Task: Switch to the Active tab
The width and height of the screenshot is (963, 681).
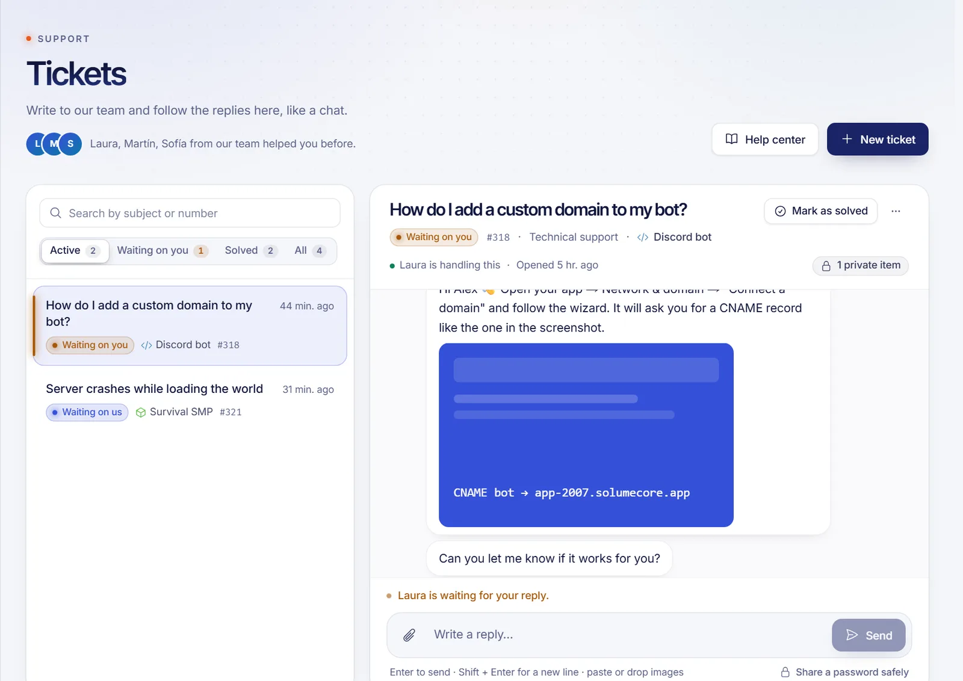Action: 75,251
